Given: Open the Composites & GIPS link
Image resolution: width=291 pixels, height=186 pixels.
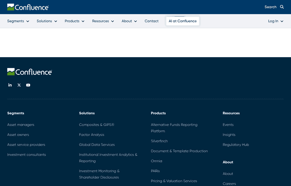Looking at the screenshot, I should click(x=96, y=125).
